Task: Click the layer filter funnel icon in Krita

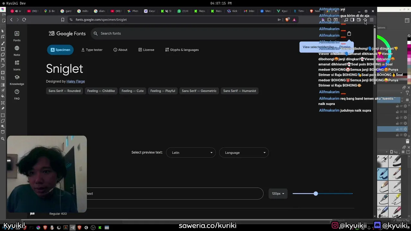Action: [407, 93]
